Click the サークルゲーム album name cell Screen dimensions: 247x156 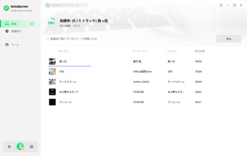176,82
